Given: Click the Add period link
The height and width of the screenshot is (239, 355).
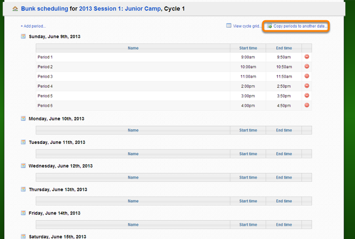Looking at the screenshot, I should click(x=33, y=26).
